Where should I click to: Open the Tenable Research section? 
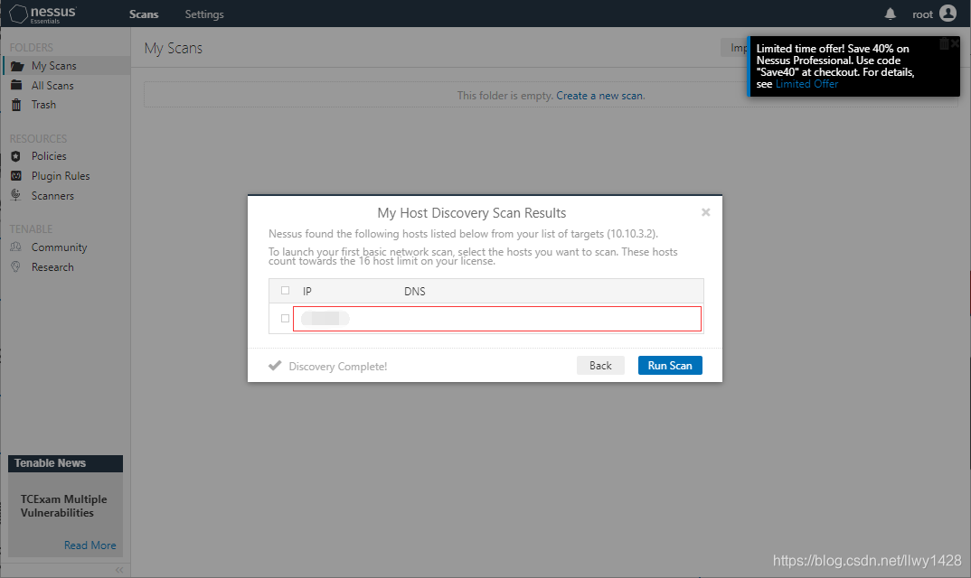tap(52, 266)
